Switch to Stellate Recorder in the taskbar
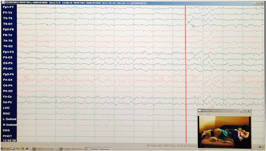This screenshot has width=266, height=151. tap(45, 149)
